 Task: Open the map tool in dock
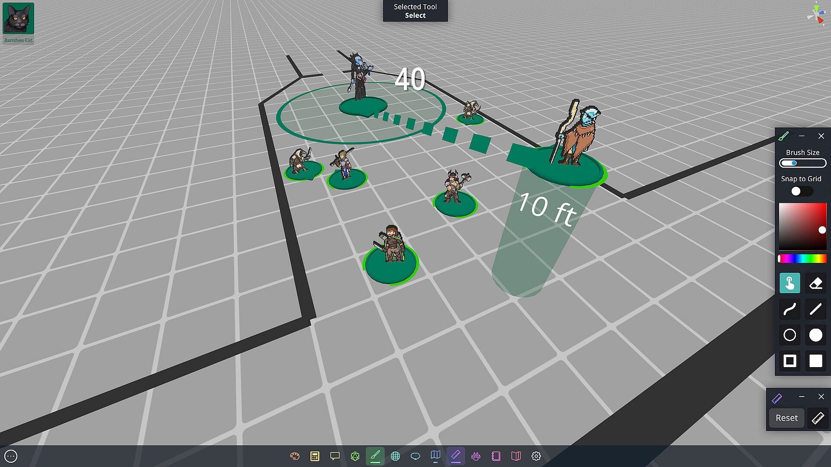click(x=435, y=455)
